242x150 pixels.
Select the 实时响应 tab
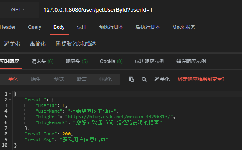[9, 61]
